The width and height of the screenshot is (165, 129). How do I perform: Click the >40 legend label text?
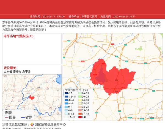tap(84, 117)
